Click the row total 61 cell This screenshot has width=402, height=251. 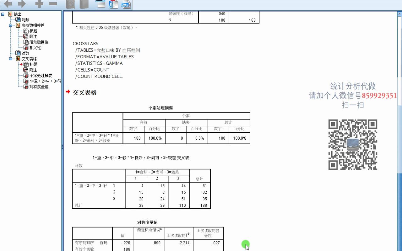pos(200,186)
